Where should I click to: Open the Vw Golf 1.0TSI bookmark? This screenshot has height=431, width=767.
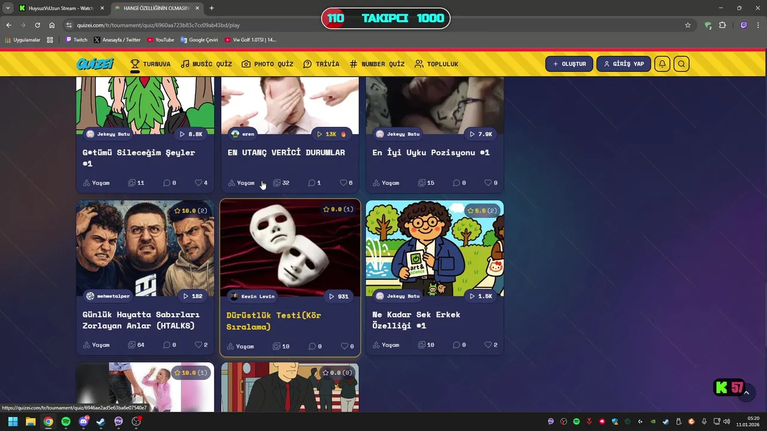(250, 40)
